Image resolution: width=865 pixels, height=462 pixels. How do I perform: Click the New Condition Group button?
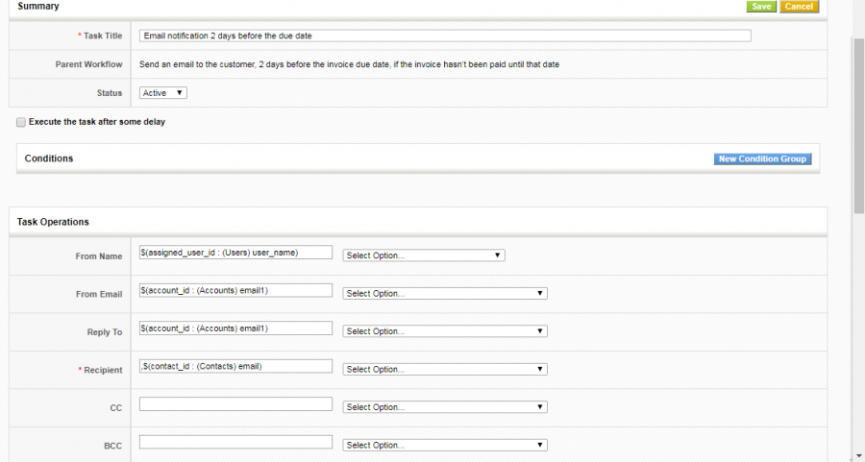click(762, 159)
